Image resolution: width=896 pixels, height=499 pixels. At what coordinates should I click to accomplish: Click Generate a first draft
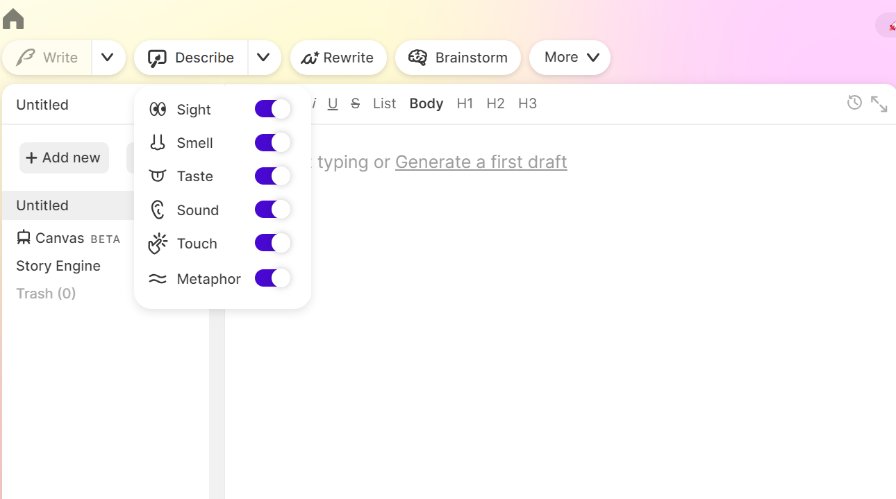(x=481, y=162)
